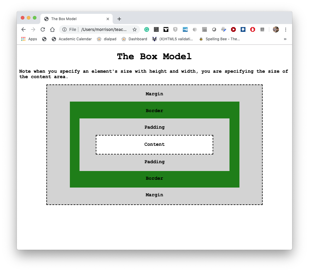Open the user profile avatar

click(x=276, y=29)
